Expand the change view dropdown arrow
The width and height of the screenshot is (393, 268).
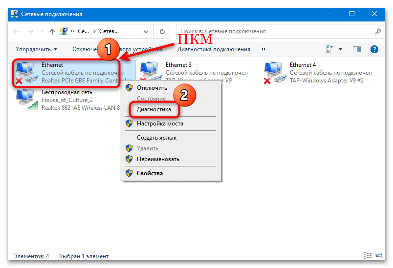341,49
